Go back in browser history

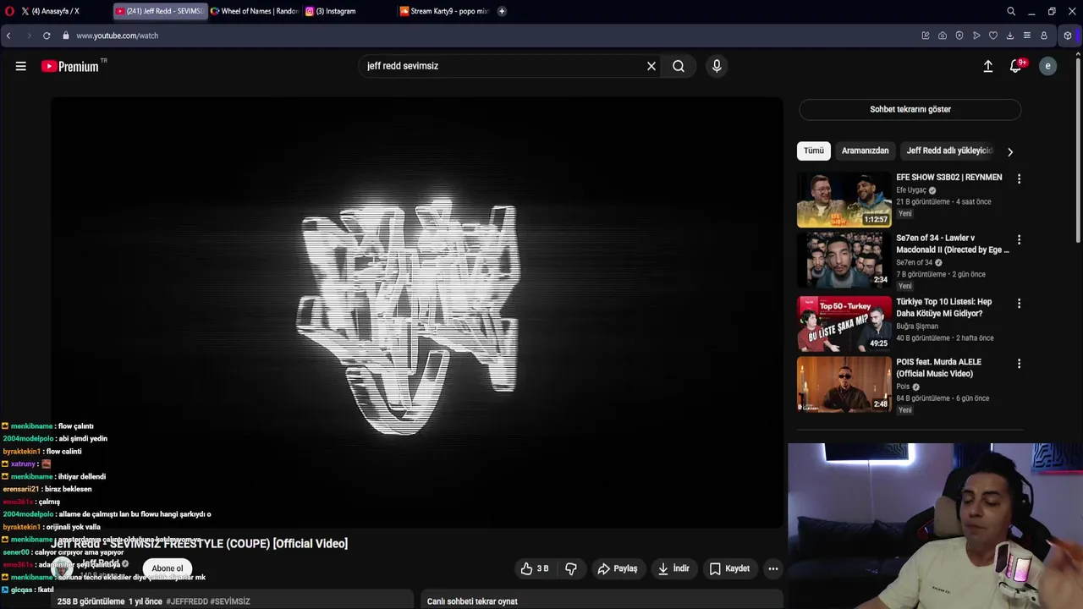8,36
